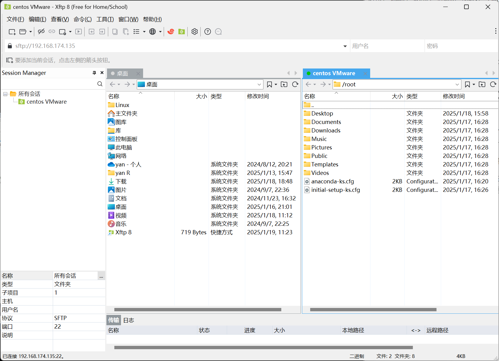
Task: Close the local 桌面 tab
Action: [138, 73]
